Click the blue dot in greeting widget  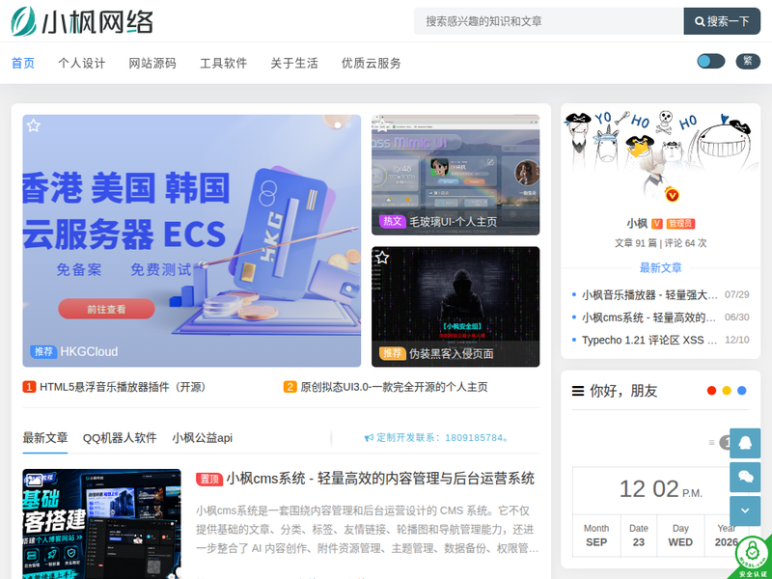[x=742, y=391]
